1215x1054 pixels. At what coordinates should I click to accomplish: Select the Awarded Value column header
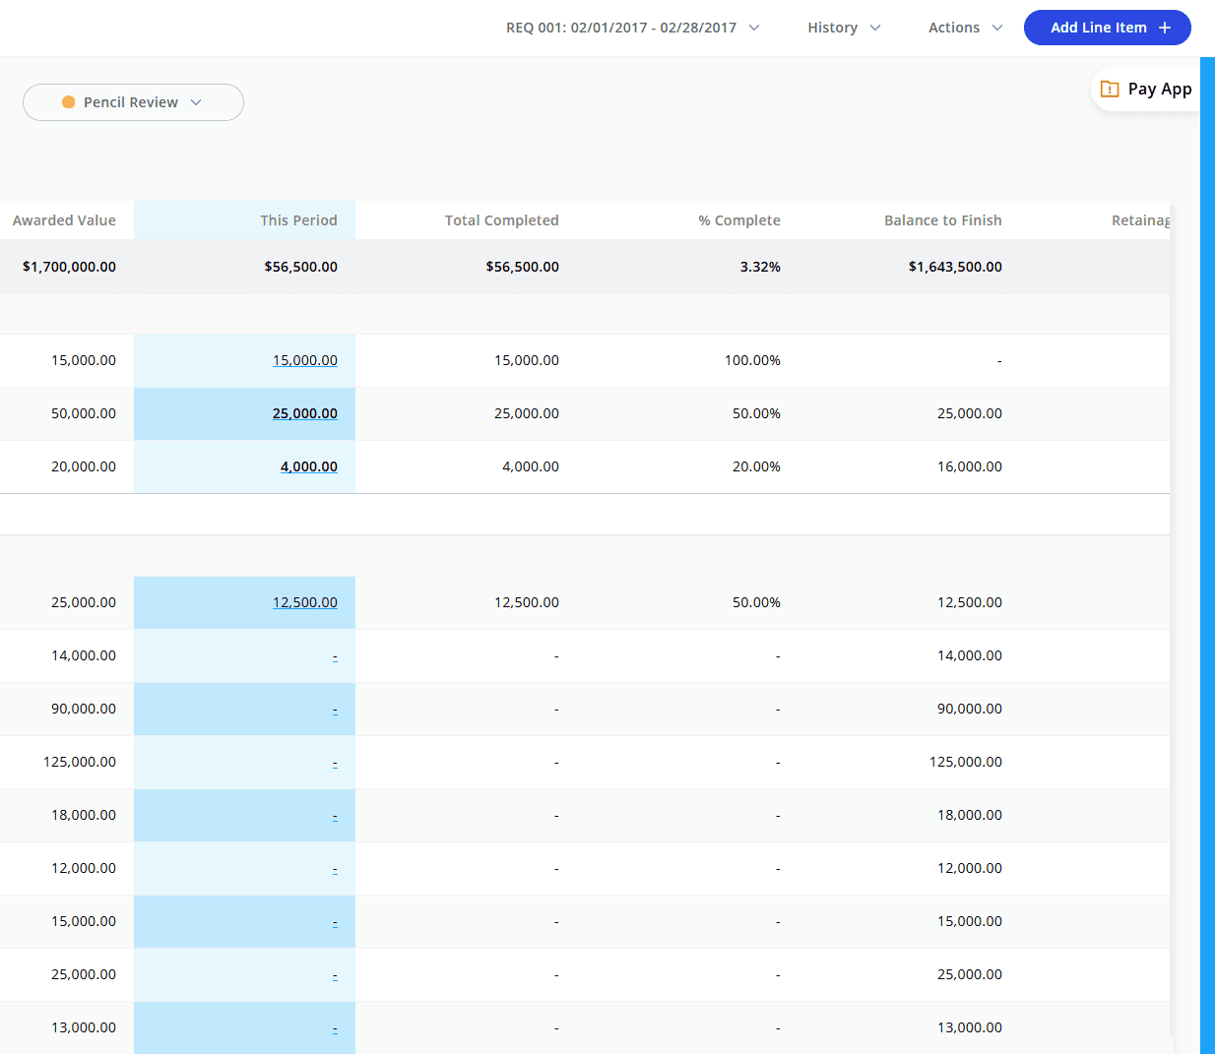(x=64, y=220)
